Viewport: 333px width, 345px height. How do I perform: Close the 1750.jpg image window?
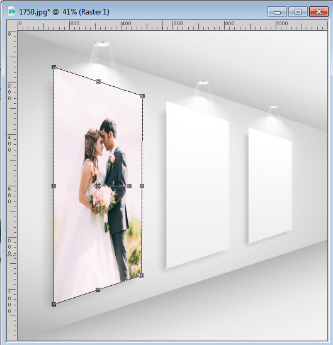[x=319, y=12]
